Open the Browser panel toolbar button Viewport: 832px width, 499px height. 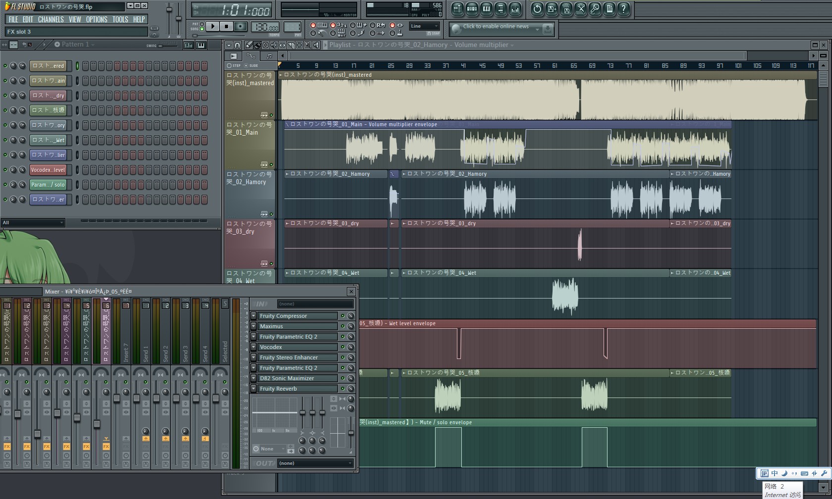point(500,9)
